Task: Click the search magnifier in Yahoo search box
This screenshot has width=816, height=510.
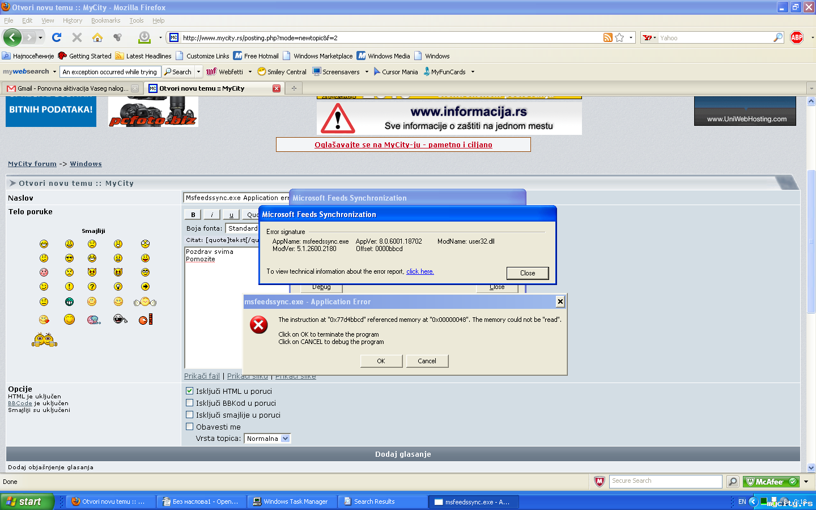Action: pyautogui.click(x=778, y=37)
